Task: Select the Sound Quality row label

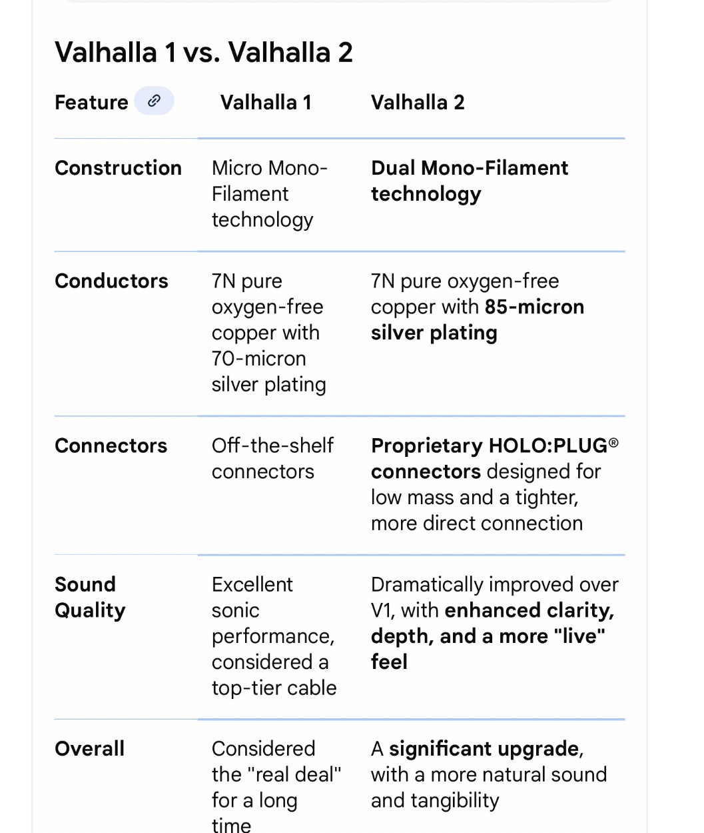Action: tap(90, 597)
